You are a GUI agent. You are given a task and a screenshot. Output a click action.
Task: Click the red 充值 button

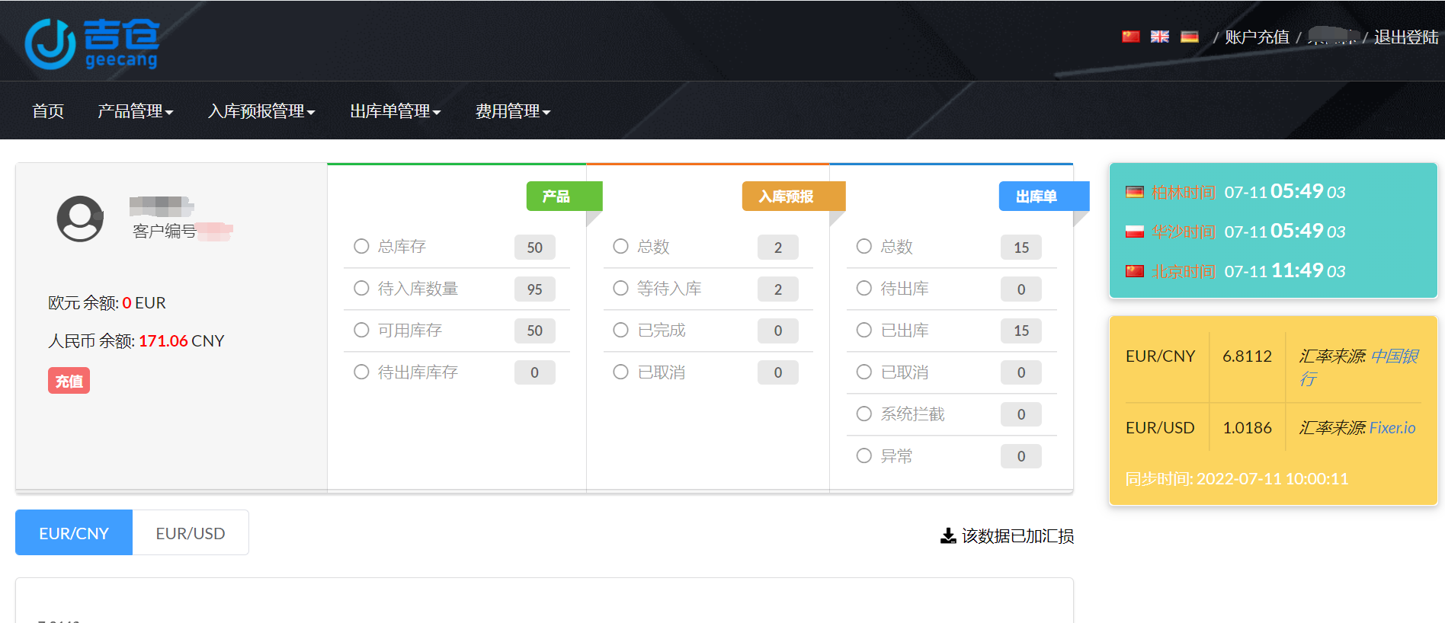69,381
